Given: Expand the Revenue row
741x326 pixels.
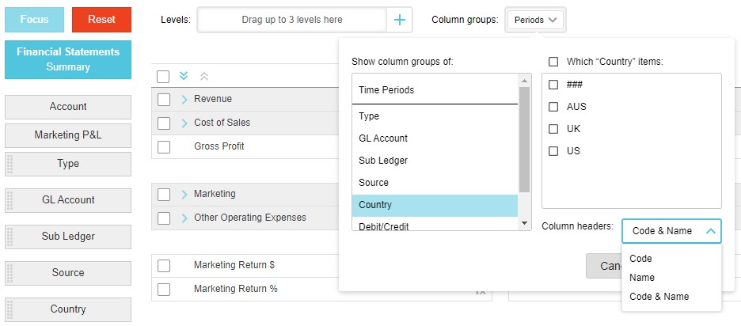Looking at the screenshot, I should [x=184, y=99].
